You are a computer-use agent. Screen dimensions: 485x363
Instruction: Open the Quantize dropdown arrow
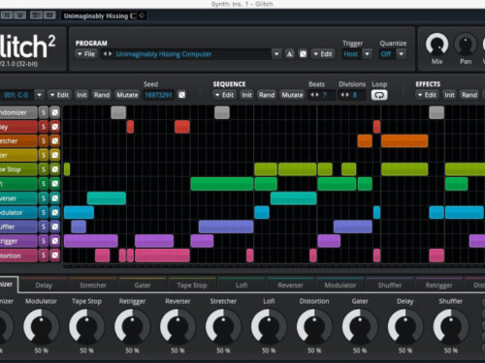pos(402,54)
